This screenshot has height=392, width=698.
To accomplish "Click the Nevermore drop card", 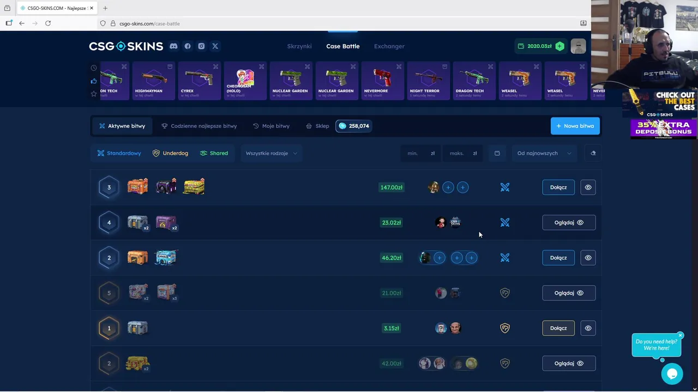I will point(382,81).
